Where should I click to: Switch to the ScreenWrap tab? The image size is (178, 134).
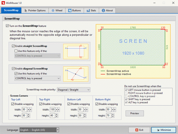click(11, 10)
